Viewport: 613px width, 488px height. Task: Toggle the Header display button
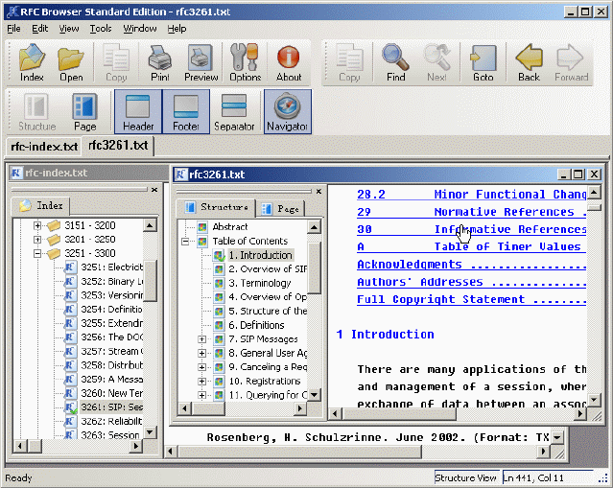138,112
